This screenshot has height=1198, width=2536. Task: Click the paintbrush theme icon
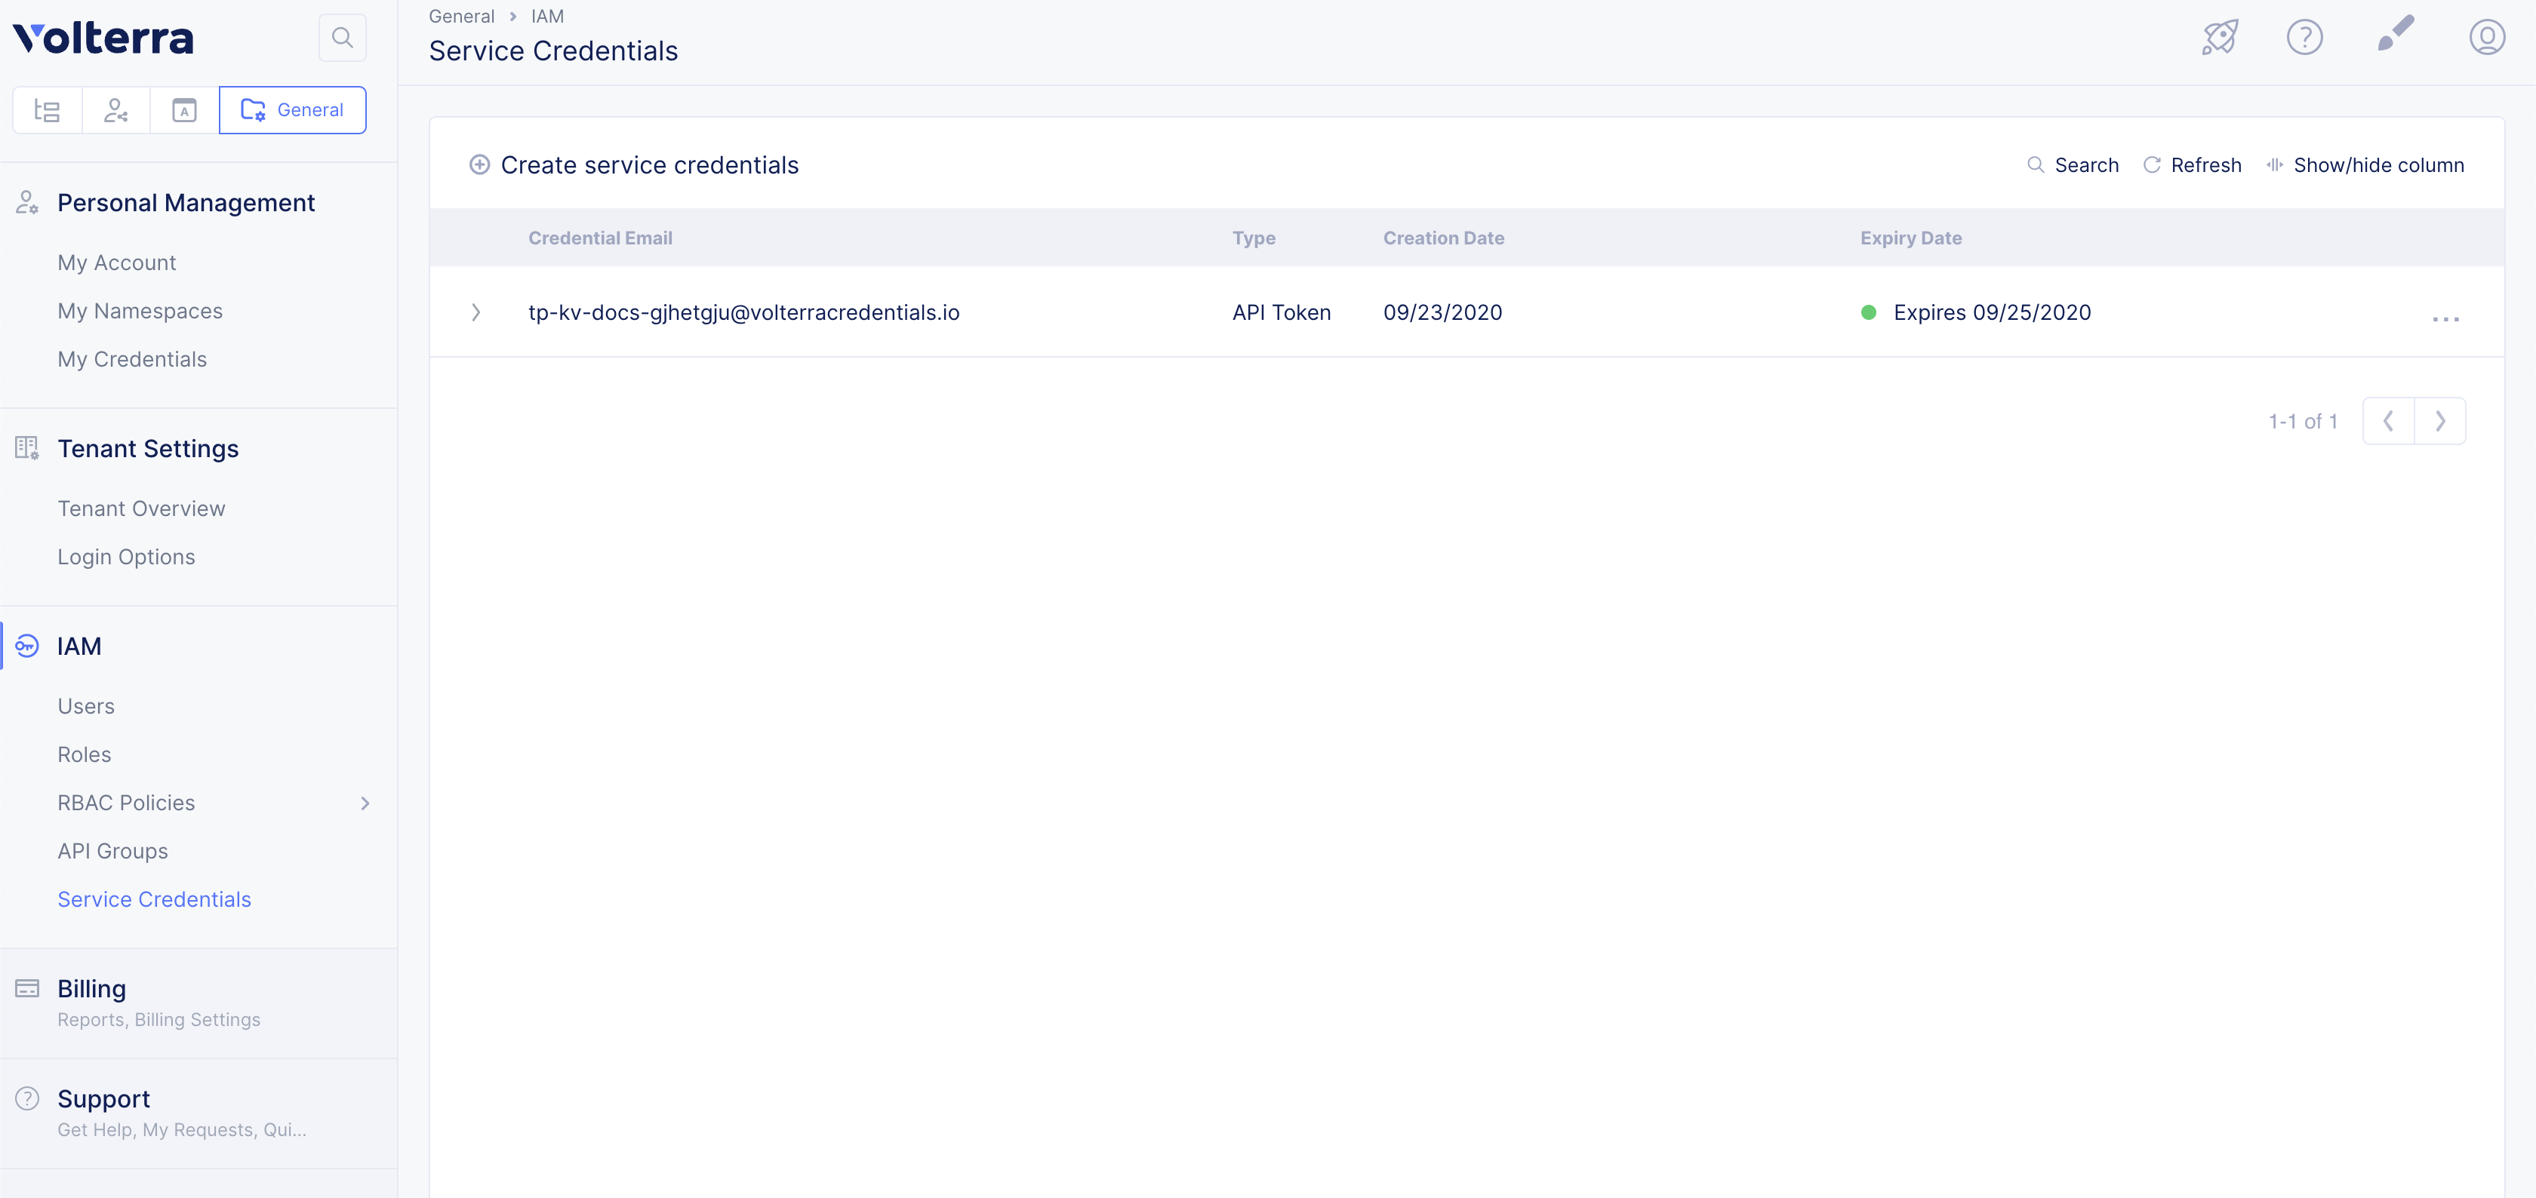coord(2395,32)
